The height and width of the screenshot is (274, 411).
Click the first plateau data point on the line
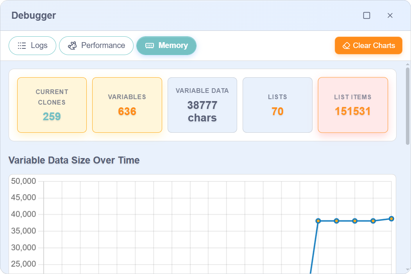pyautogui.click(x=319, y=221)
